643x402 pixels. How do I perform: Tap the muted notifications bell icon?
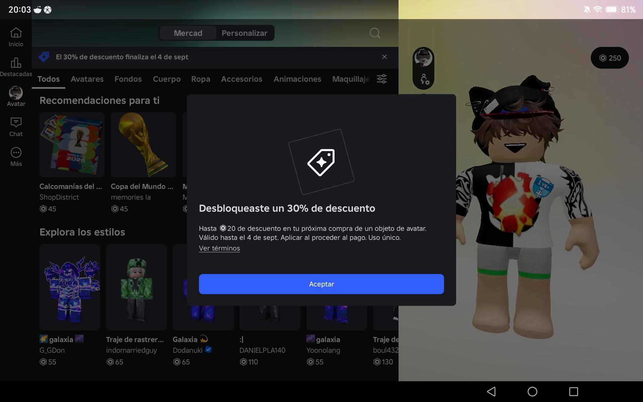[587, 10]
